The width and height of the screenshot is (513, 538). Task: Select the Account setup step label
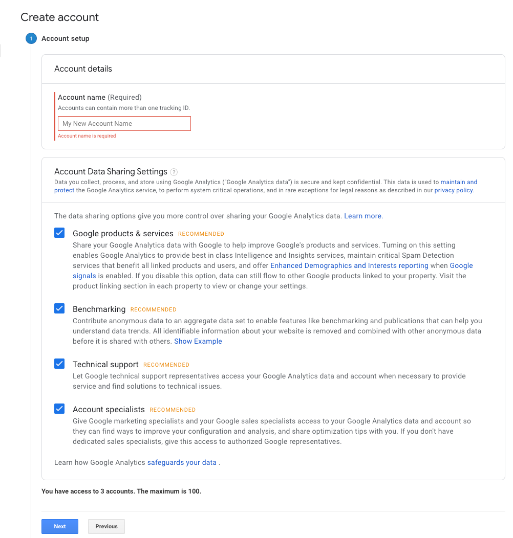tap(65, 38)
